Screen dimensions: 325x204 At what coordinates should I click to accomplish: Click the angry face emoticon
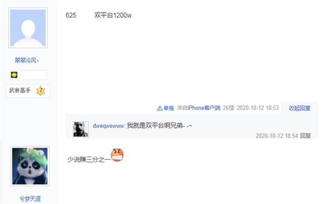(117, 155)
